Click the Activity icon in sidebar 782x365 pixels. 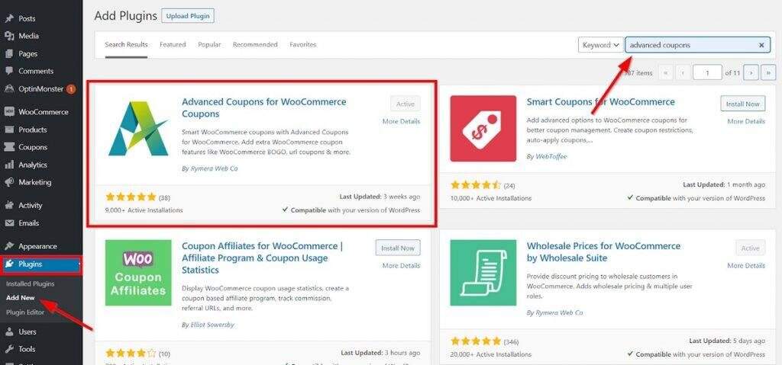[9, 205]
